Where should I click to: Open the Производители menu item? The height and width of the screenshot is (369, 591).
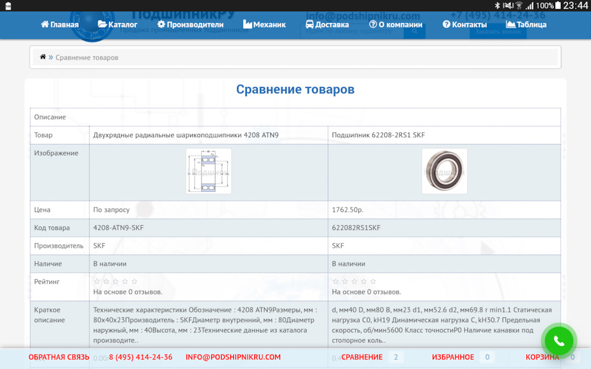pyautogui.click(x=190, y=25)
